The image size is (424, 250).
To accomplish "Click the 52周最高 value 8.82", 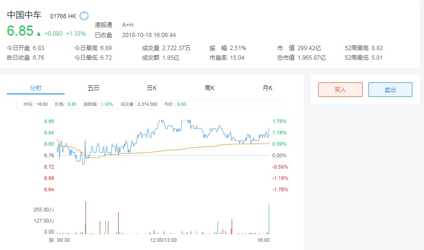I will (x=377, y=48).
